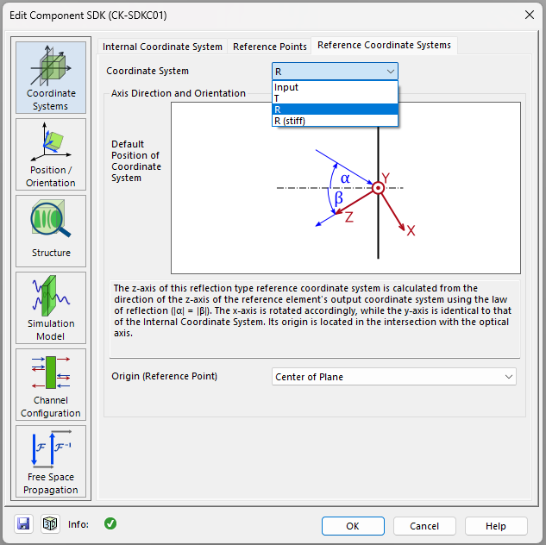Click the Info: label
546x545 pixels.
(x=78, y=524)
